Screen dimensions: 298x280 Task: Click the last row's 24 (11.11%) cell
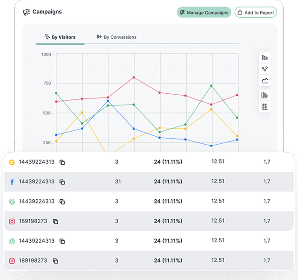pos(168,260)
